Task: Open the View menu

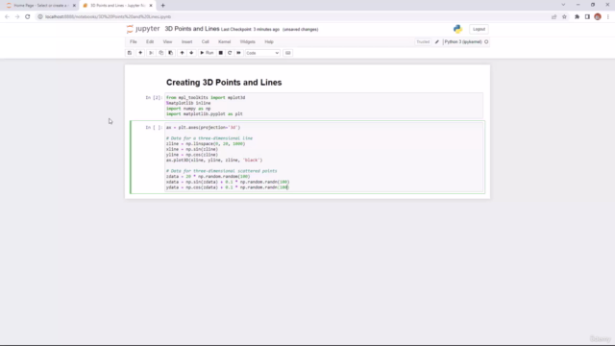Action: coord(167,42)
